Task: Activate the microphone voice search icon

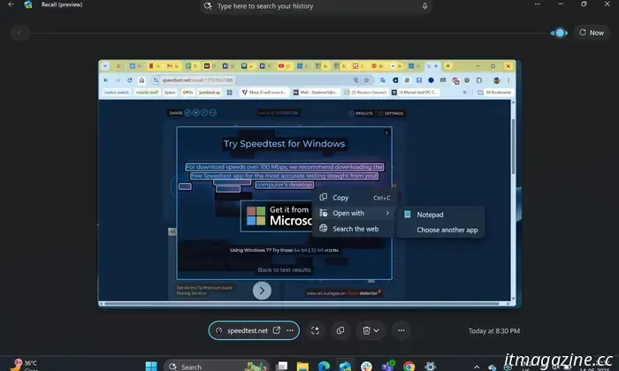Action: (x=424, y=6)
